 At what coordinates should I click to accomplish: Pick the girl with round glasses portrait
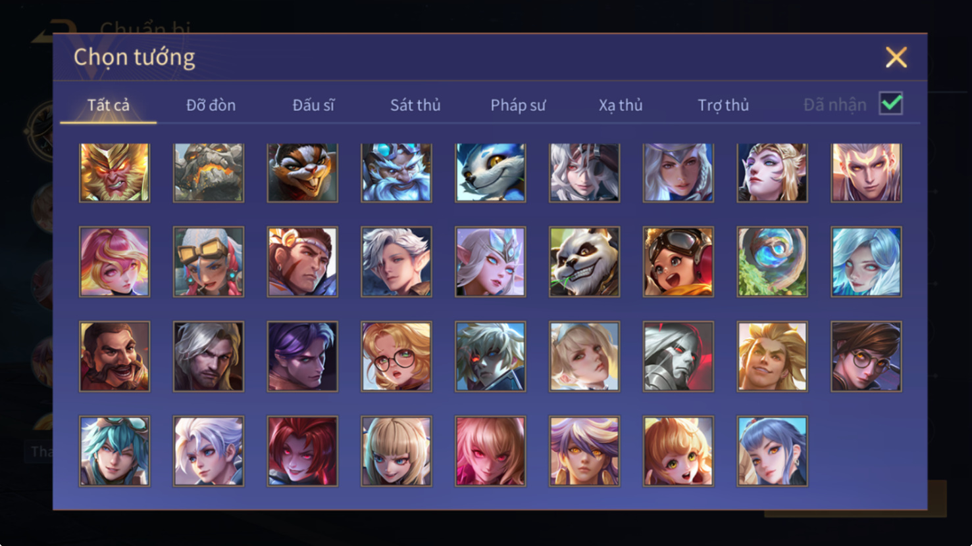tap(396, 356)
